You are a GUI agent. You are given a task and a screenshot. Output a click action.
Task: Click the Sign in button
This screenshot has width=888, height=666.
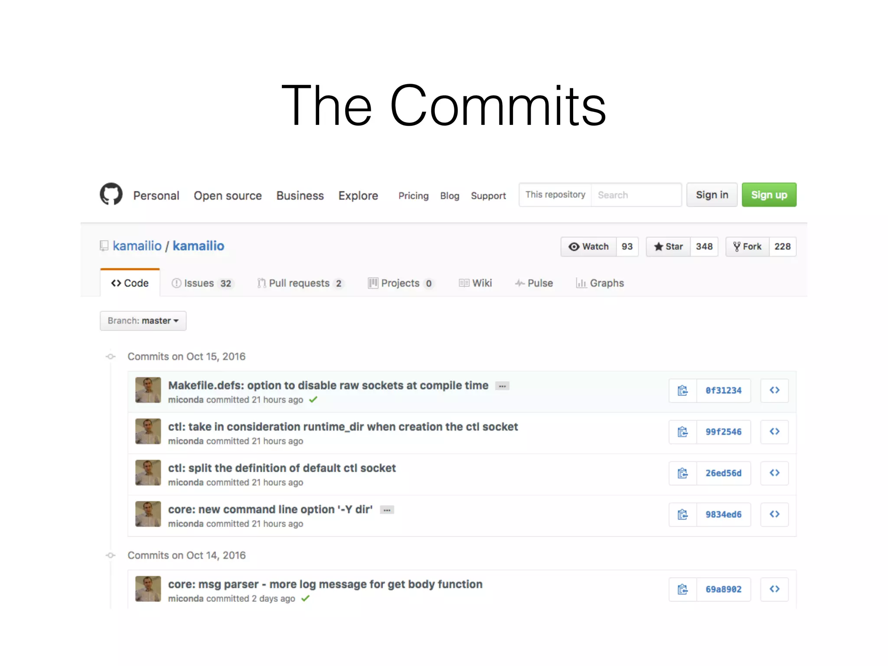click(x=712, y=195)
